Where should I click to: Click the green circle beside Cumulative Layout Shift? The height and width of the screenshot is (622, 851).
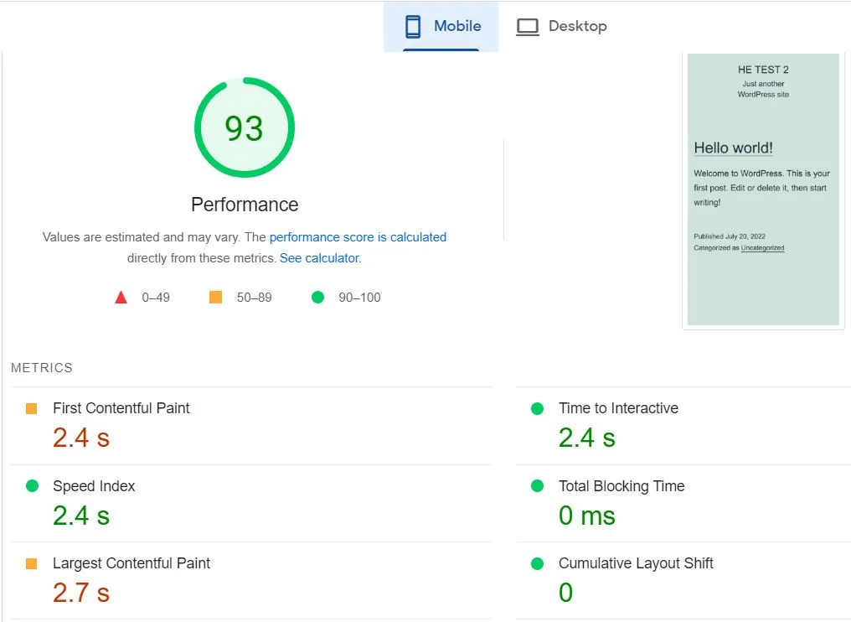pos(537,563)
